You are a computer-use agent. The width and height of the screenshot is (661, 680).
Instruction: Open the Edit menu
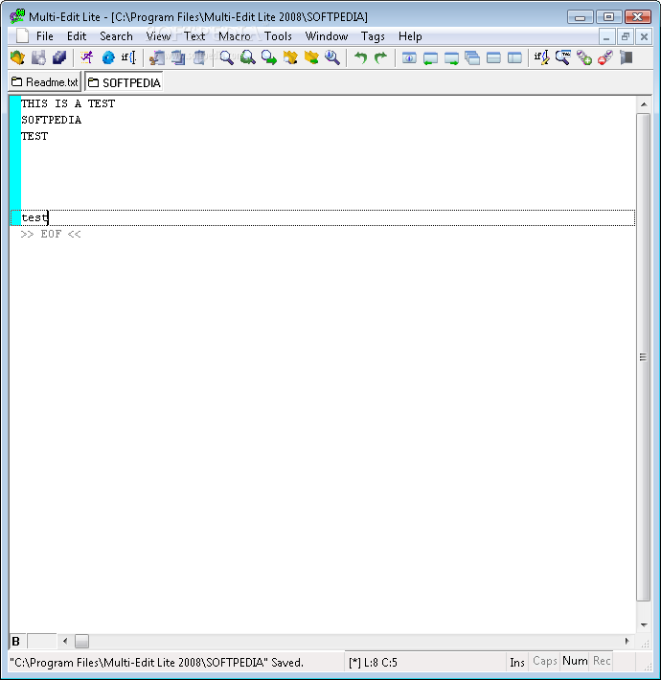pos(77,36)
